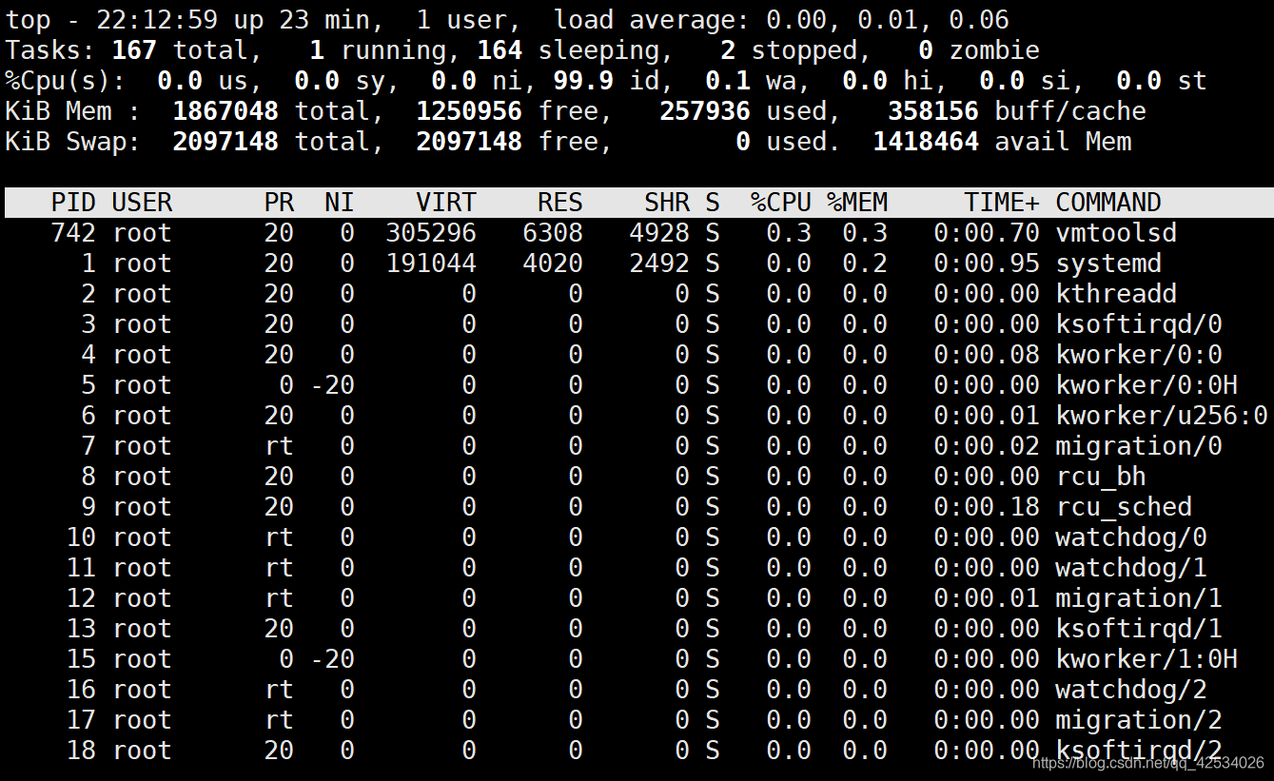The width and height of the screenshot is (1274, 781).
Task: Click the buff/cache value 358156
Action: [x=933, y=111]
